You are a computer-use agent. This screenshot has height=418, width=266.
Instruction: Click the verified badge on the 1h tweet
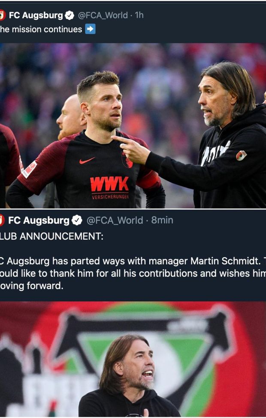pos(70,15)
